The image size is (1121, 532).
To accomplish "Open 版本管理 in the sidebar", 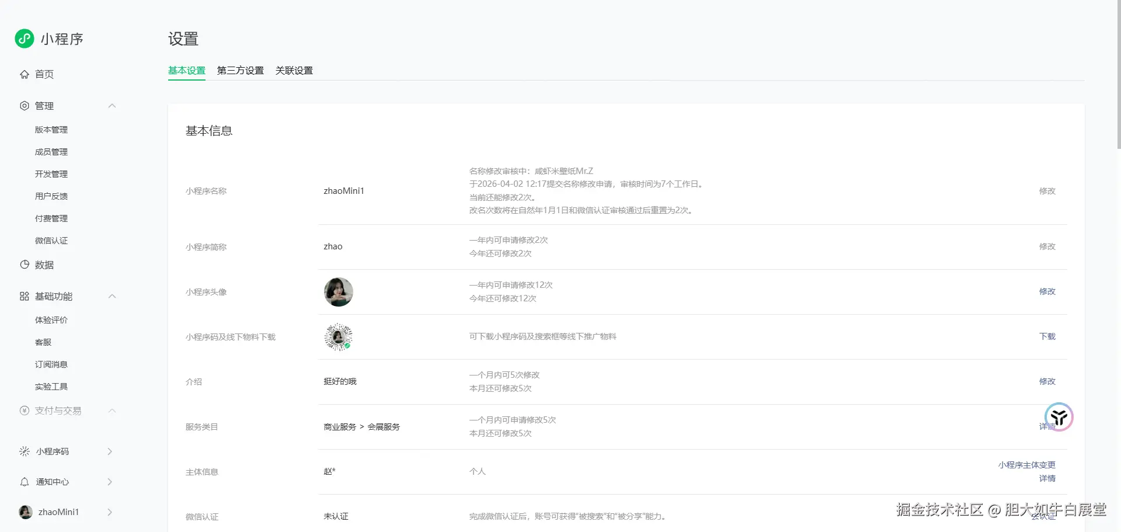I will click(51, 130).
